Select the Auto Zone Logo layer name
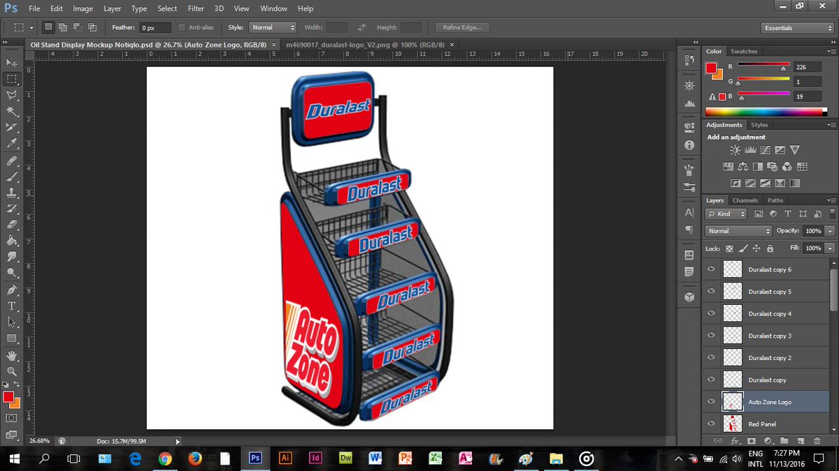The height and width of the screenshot is (471, 839). tap(770, 402)
